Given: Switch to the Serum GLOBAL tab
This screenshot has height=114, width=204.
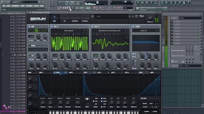Looking at the screenshot, I should point(85,19).
